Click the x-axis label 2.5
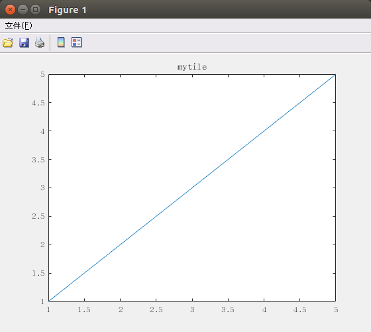 coord(156,309)
